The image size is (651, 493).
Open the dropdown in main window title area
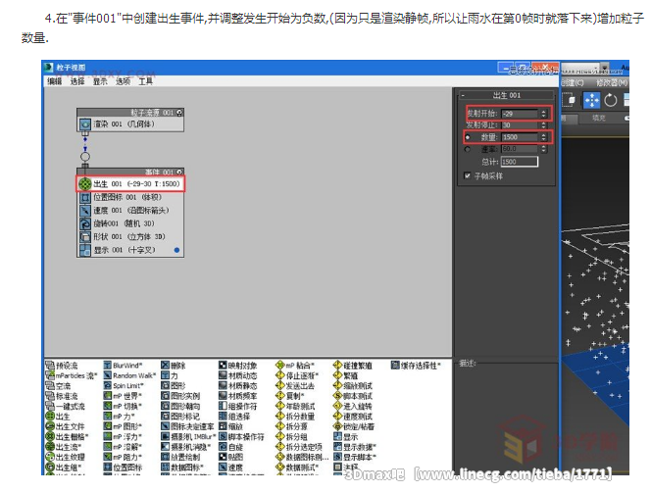pyautogui.click(x=605, y=67)
